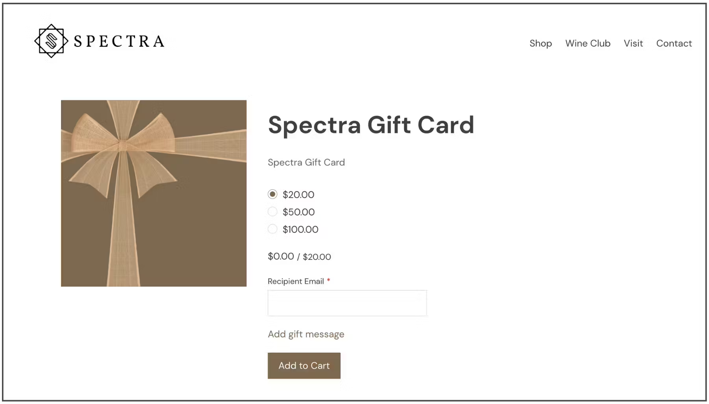Click the Recipient Email field label
Screen dimensions: 709x404
[x=296, y=281]
